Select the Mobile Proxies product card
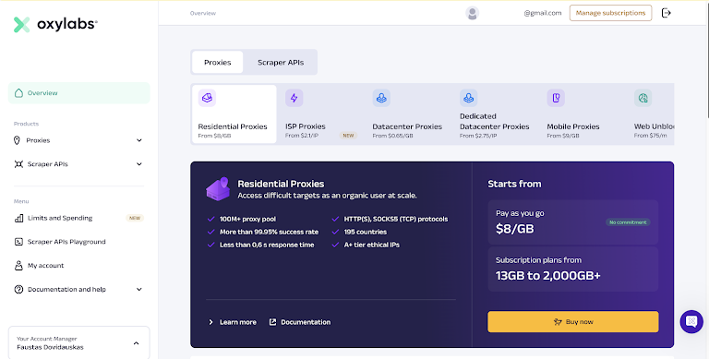 point(583,114)
